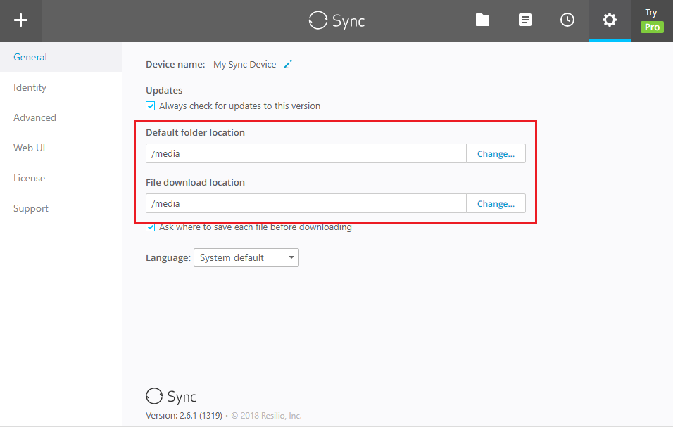Viewport: 673px width, 427px height.
Task: Open the folders view icon
Action: tap(482, 20)
